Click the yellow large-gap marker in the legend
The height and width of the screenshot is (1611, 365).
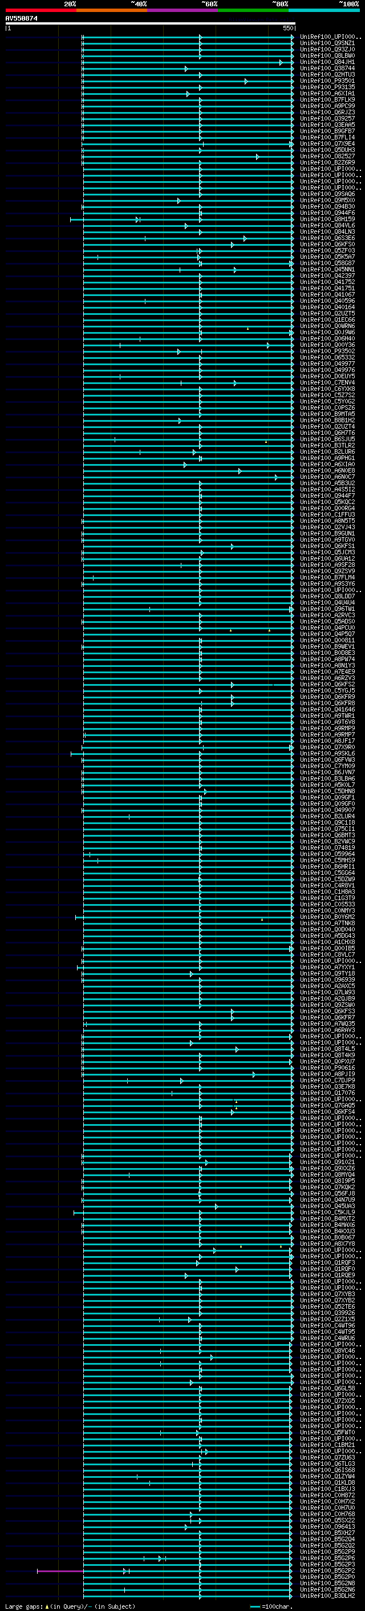tap(47, 1606)
